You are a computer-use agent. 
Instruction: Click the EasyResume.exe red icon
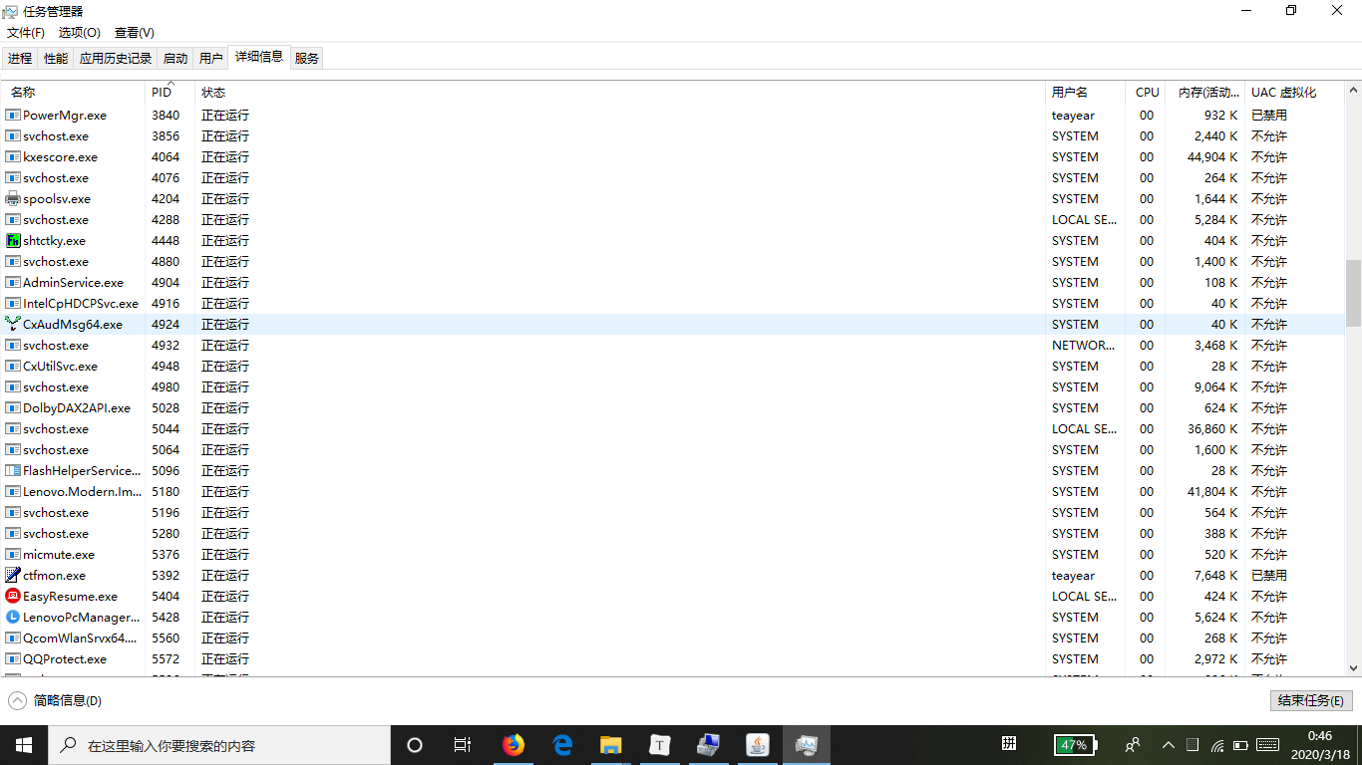13,597
